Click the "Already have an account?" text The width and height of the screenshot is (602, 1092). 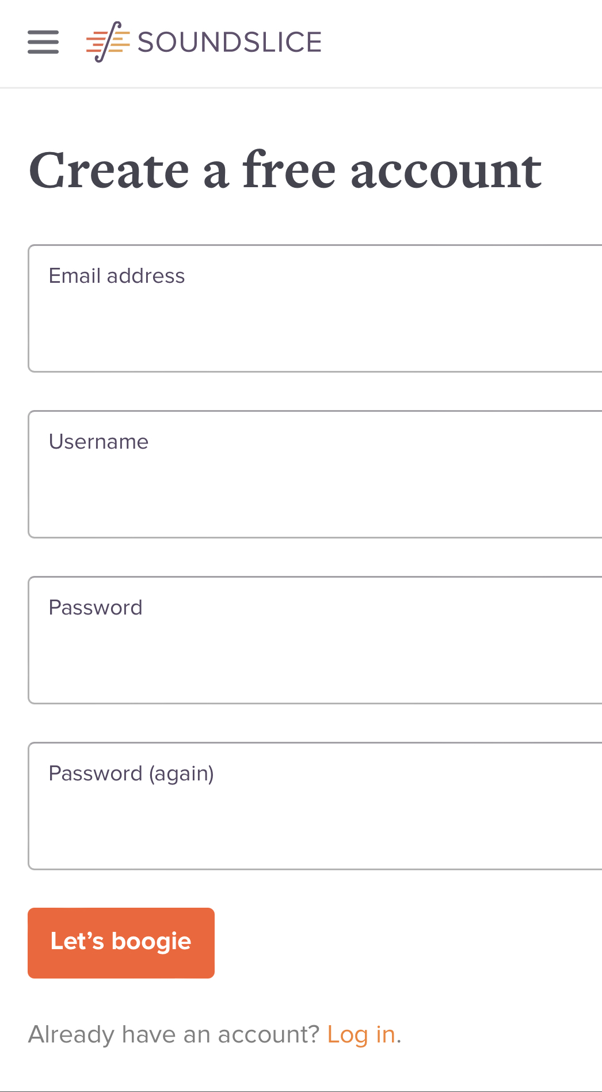(x=173, y=1034)
